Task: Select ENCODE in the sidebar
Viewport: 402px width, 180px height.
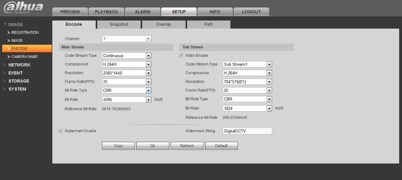Action: [x=27, y=49]
